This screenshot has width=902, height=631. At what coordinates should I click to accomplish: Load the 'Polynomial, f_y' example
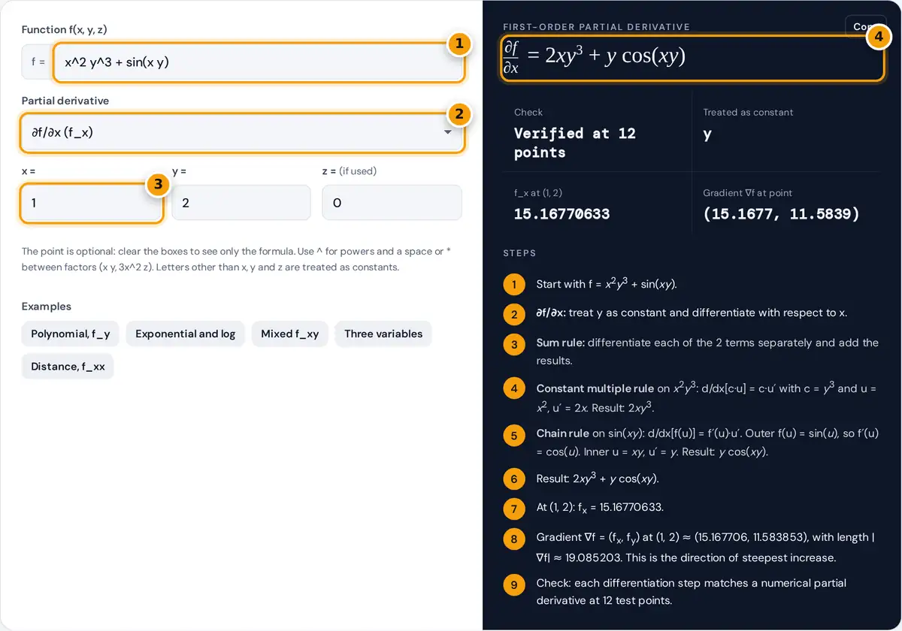coord(71,334)
